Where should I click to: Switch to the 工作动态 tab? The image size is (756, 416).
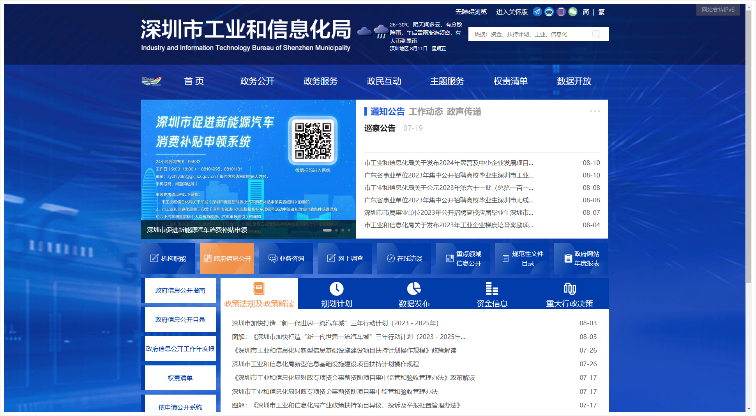click(x=426, y=112)
